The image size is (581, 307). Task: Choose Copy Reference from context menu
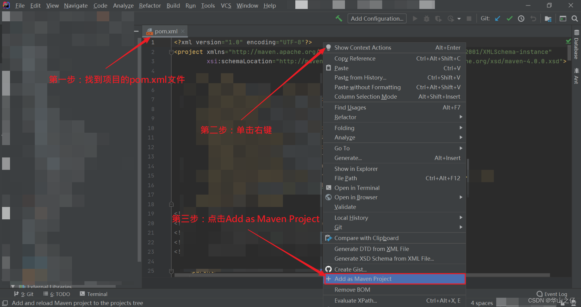(x=394, y=58)
